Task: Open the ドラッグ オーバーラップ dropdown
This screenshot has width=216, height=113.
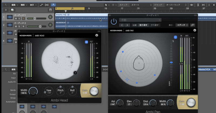Action: [x=176, y=5]
